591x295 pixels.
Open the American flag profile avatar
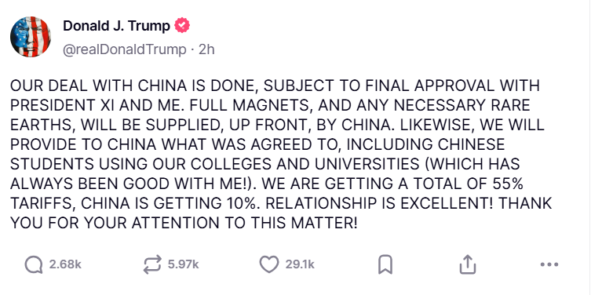(31, 37)
